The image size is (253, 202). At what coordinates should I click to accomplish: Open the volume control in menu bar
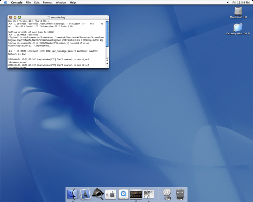(228, 2)
